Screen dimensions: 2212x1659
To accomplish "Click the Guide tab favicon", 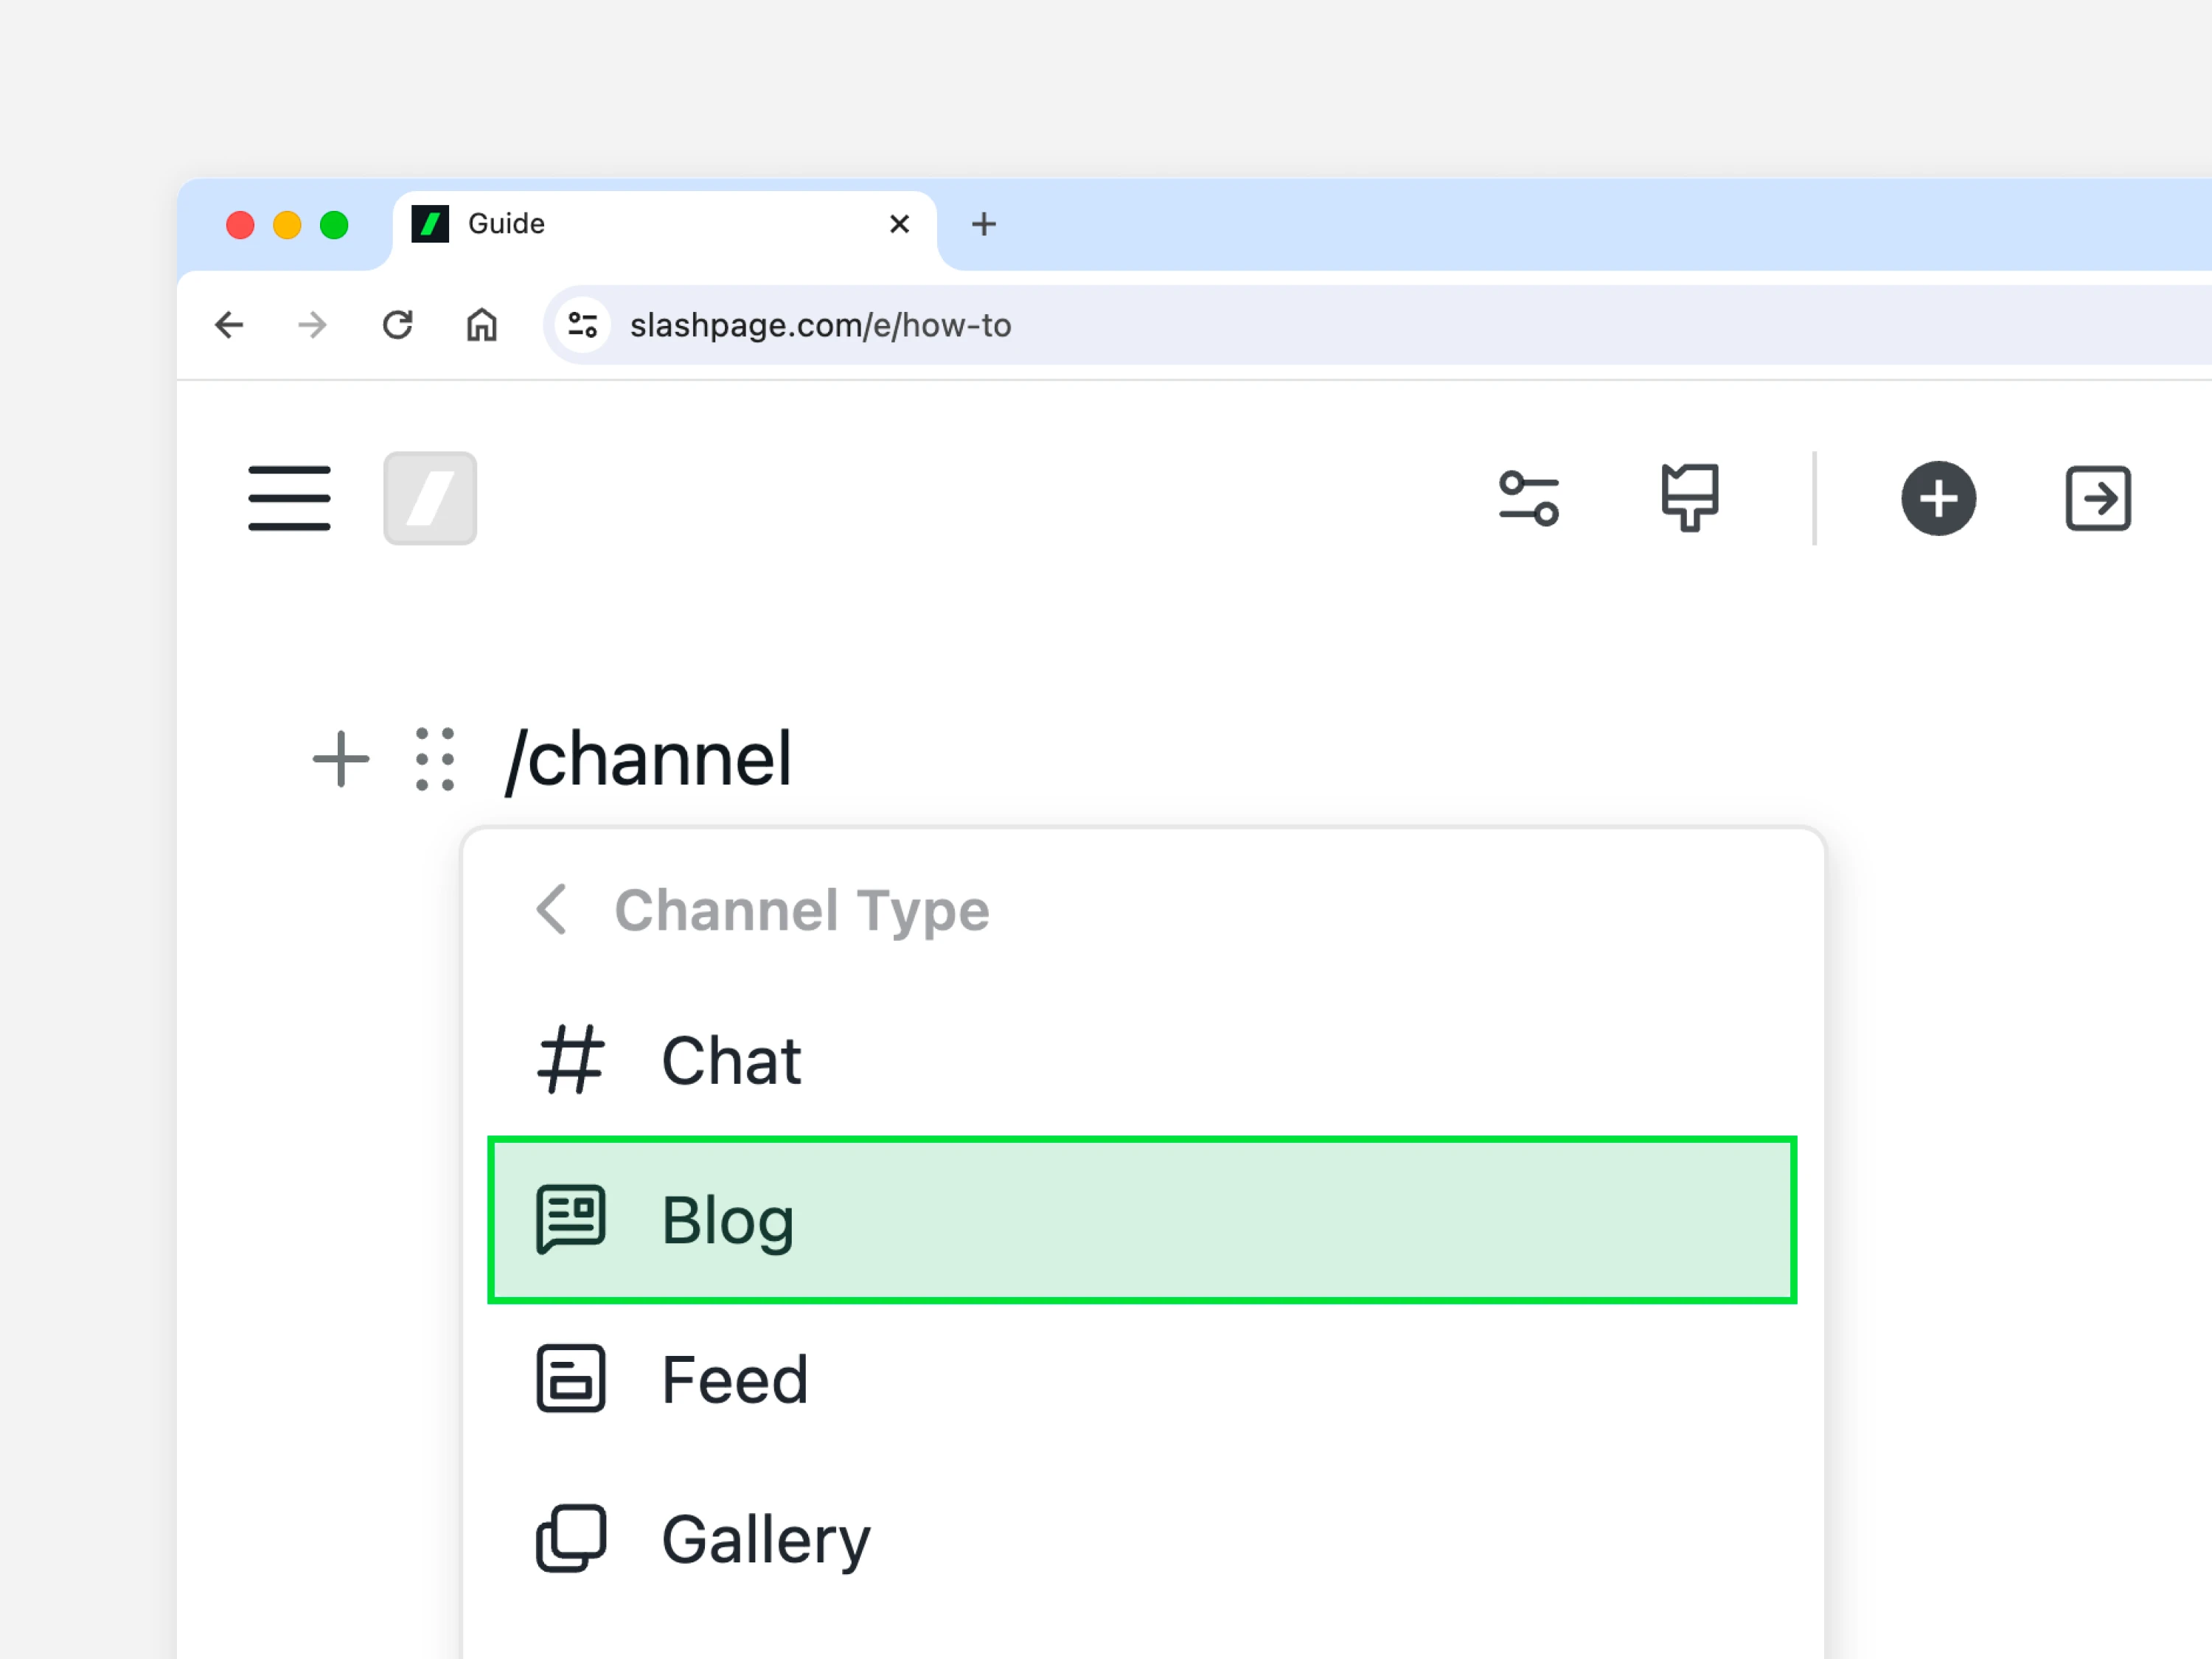I will pos(430,224).
